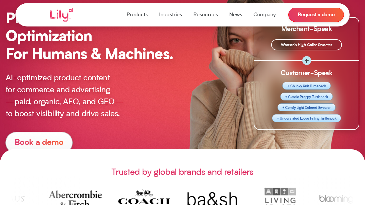The width and height of the screenshot is (365, 205).
Task: Click the Book a demo button
Action: (39, 142)
